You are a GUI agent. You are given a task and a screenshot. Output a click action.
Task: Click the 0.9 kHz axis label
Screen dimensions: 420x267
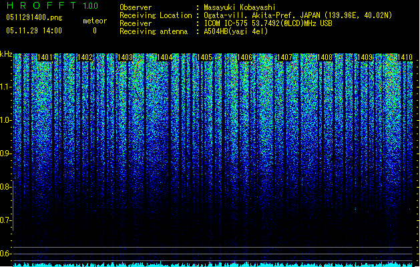point(6,154)
